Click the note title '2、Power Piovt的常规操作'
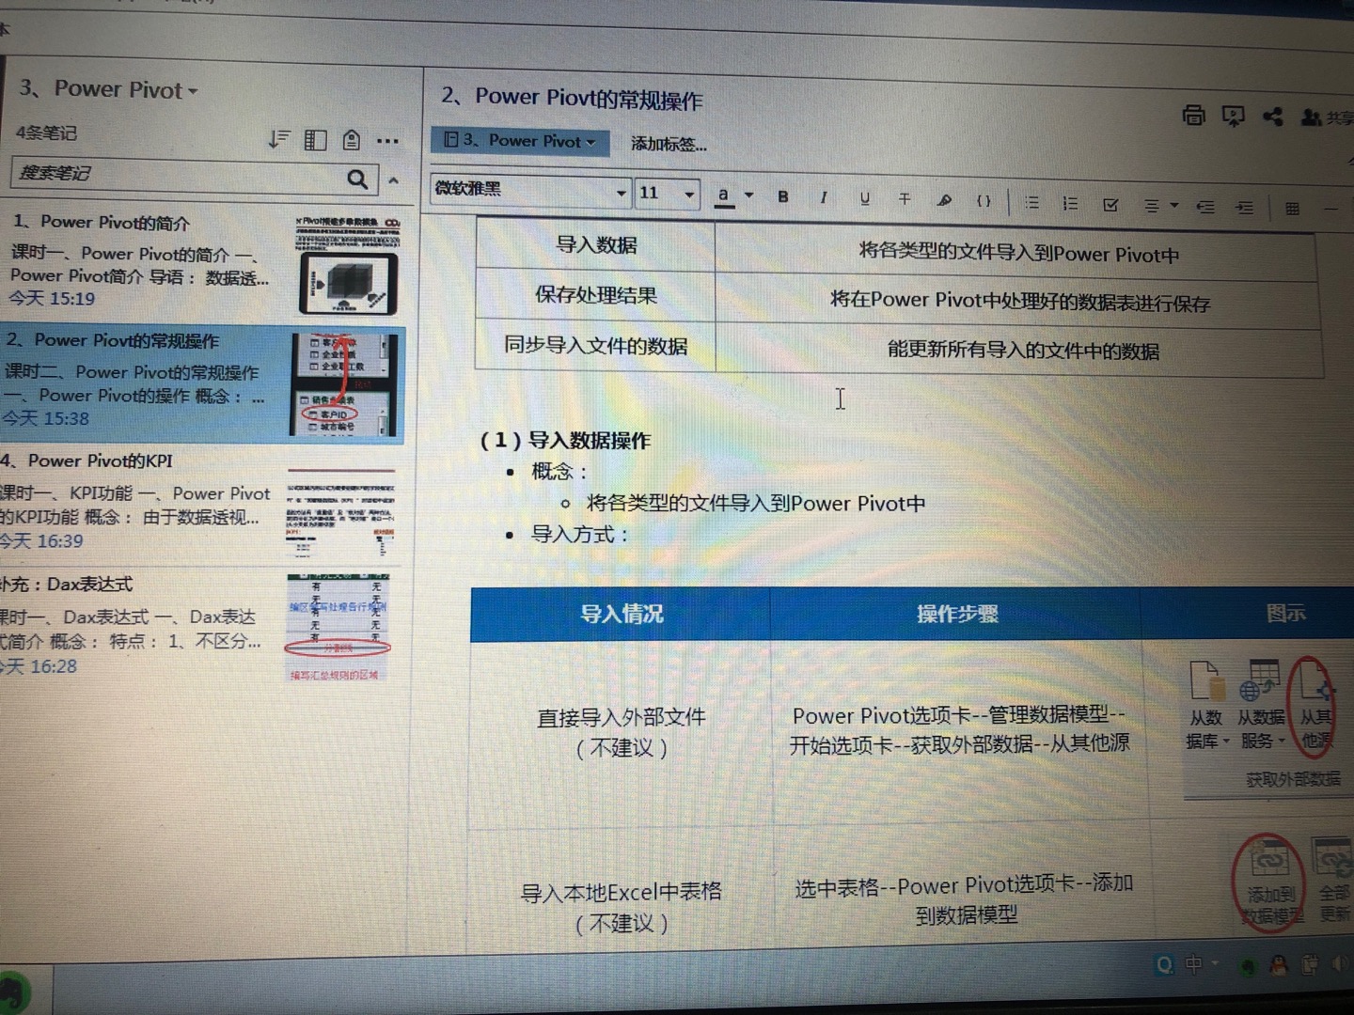This screenshot has width=1354, height=1015. 572,98
